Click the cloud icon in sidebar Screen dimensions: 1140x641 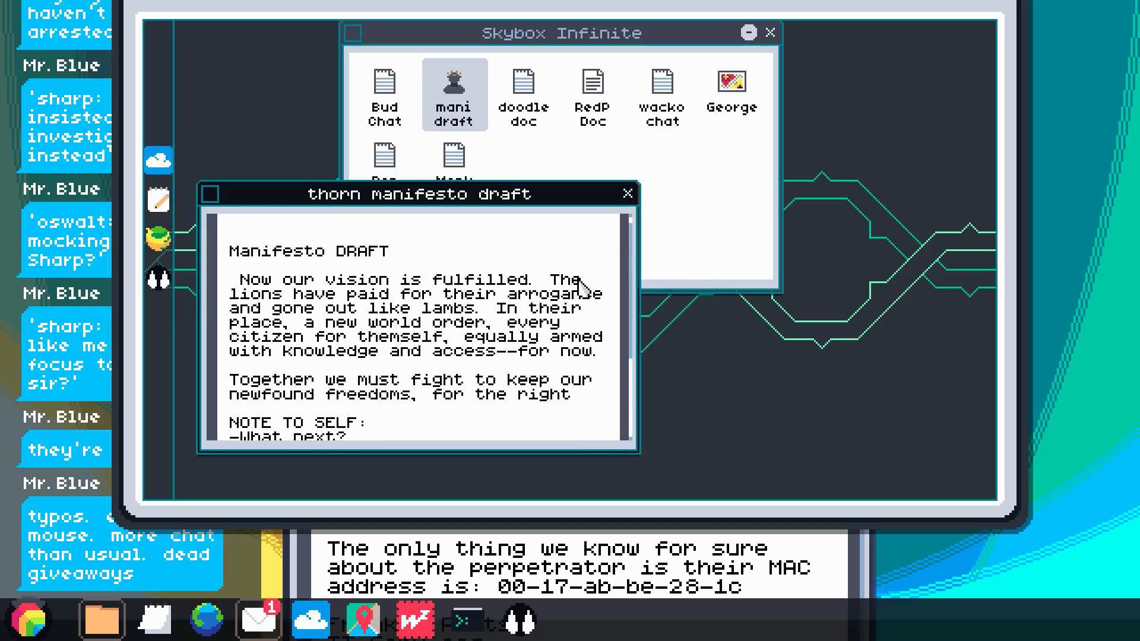[159, 160]
